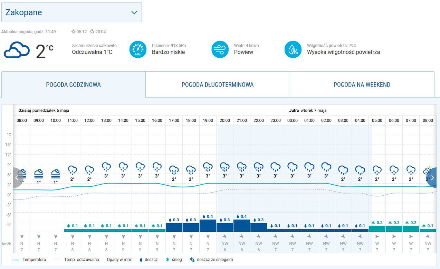This screenshot has width=440, height=269.
Task: Click the 14:00 hour column header
Action: click(123, 121)
